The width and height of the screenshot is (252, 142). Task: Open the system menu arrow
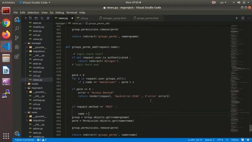click(248, 2)
